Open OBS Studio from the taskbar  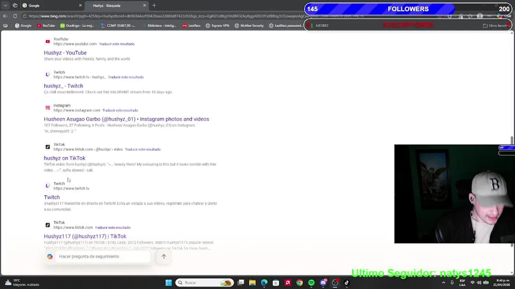pos(335,283)
